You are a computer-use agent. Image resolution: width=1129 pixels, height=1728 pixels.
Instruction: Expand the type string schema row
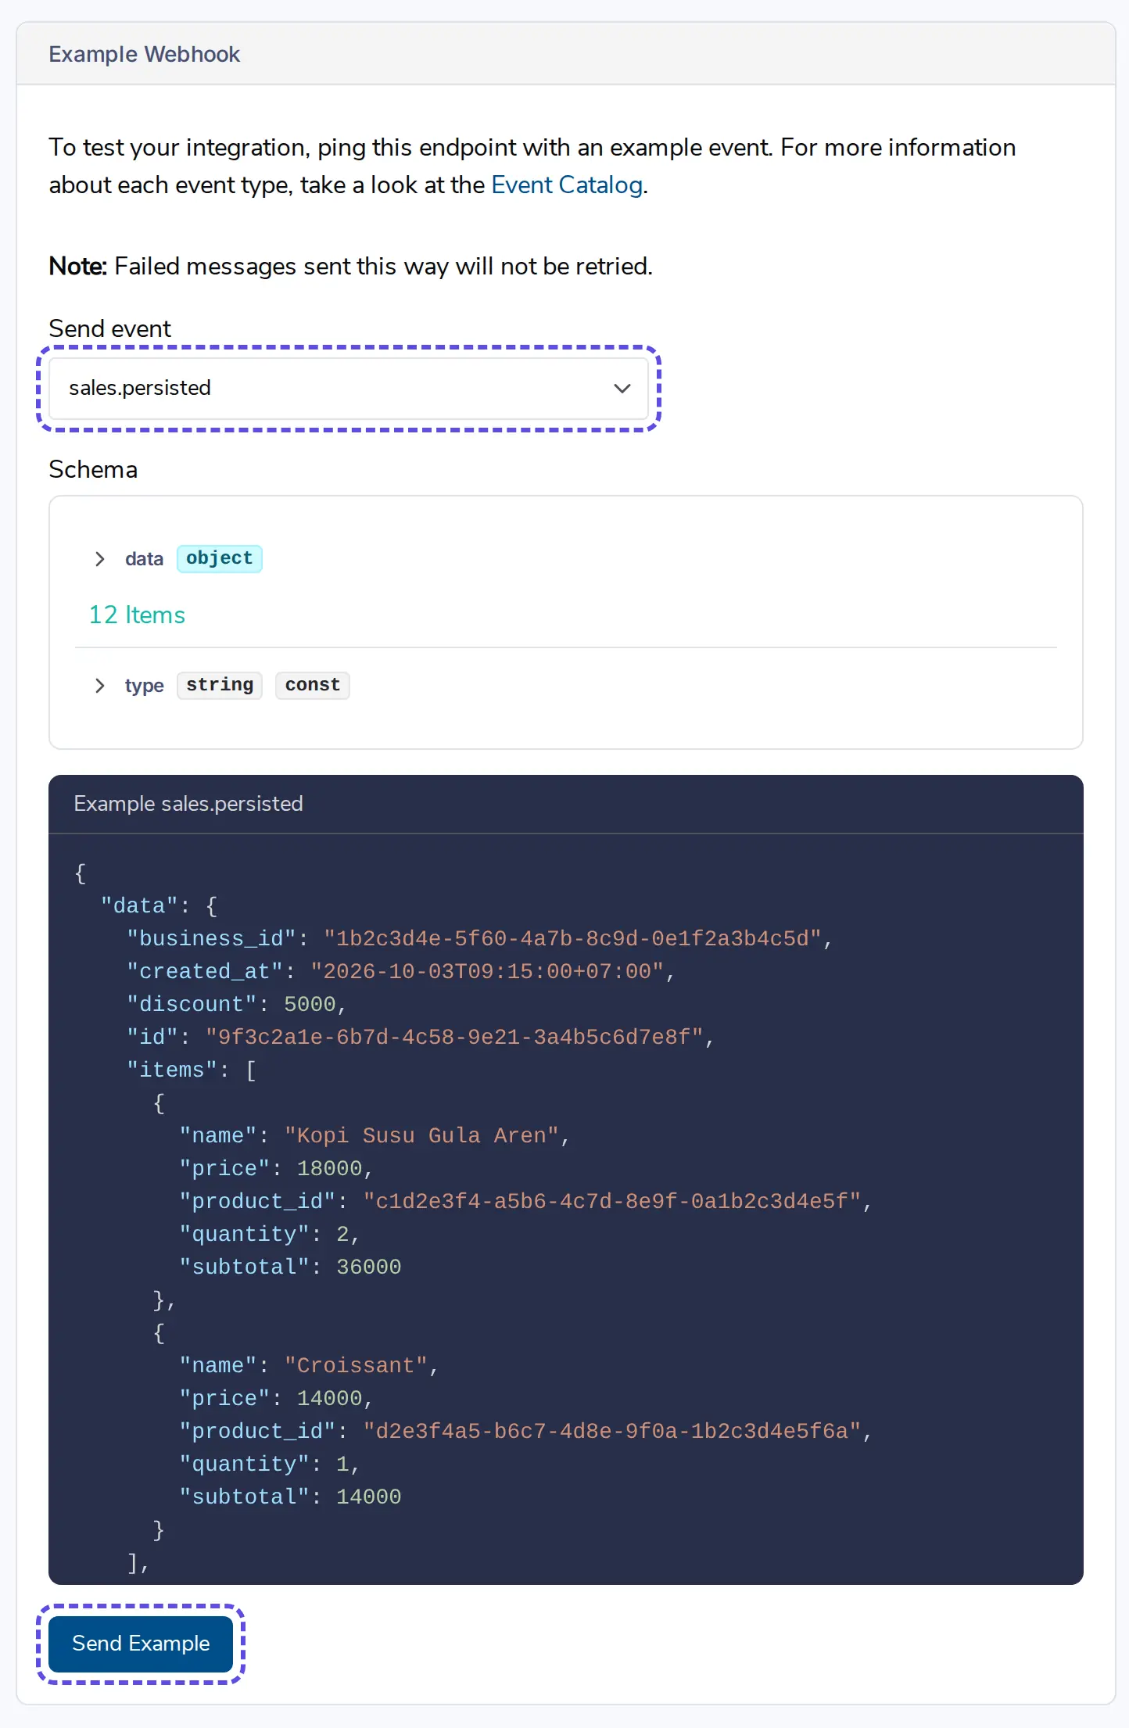(x=99, y=686)
